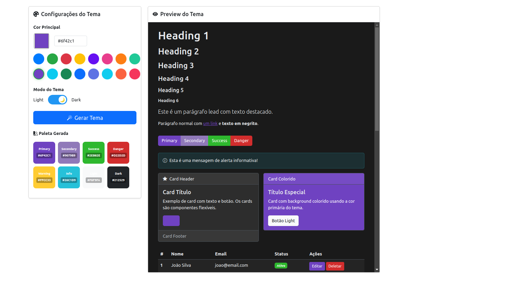Viewport: 505px width, 288px height.
Task: Follow the 'um link' hyperlink
Action: tap(211, 124)
